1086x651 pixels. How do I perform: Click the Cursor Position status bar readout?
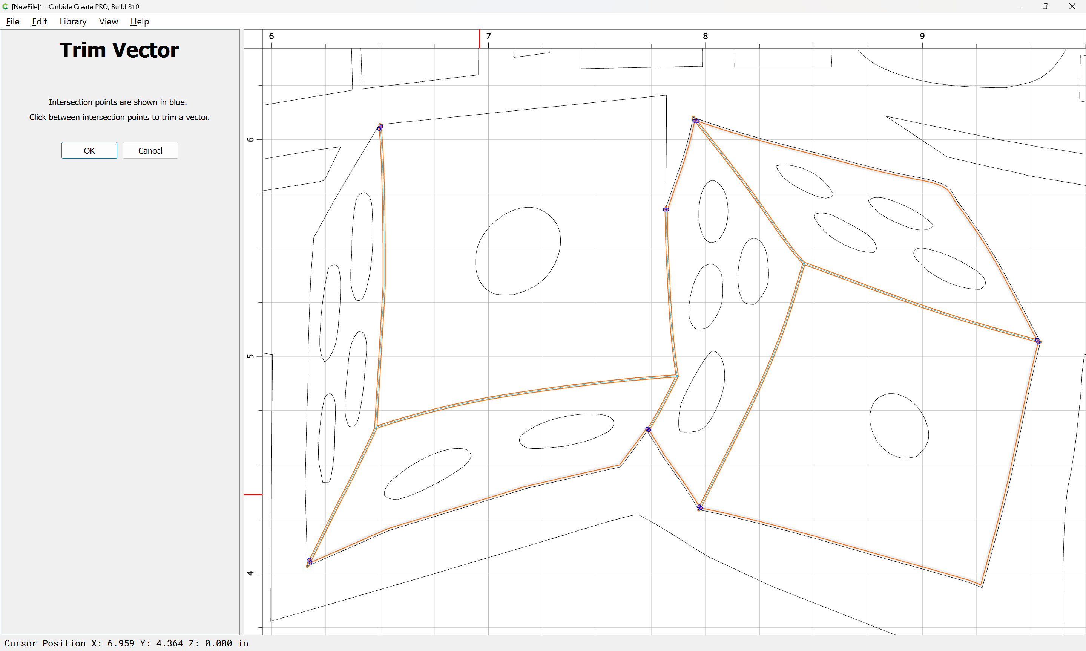126,643
